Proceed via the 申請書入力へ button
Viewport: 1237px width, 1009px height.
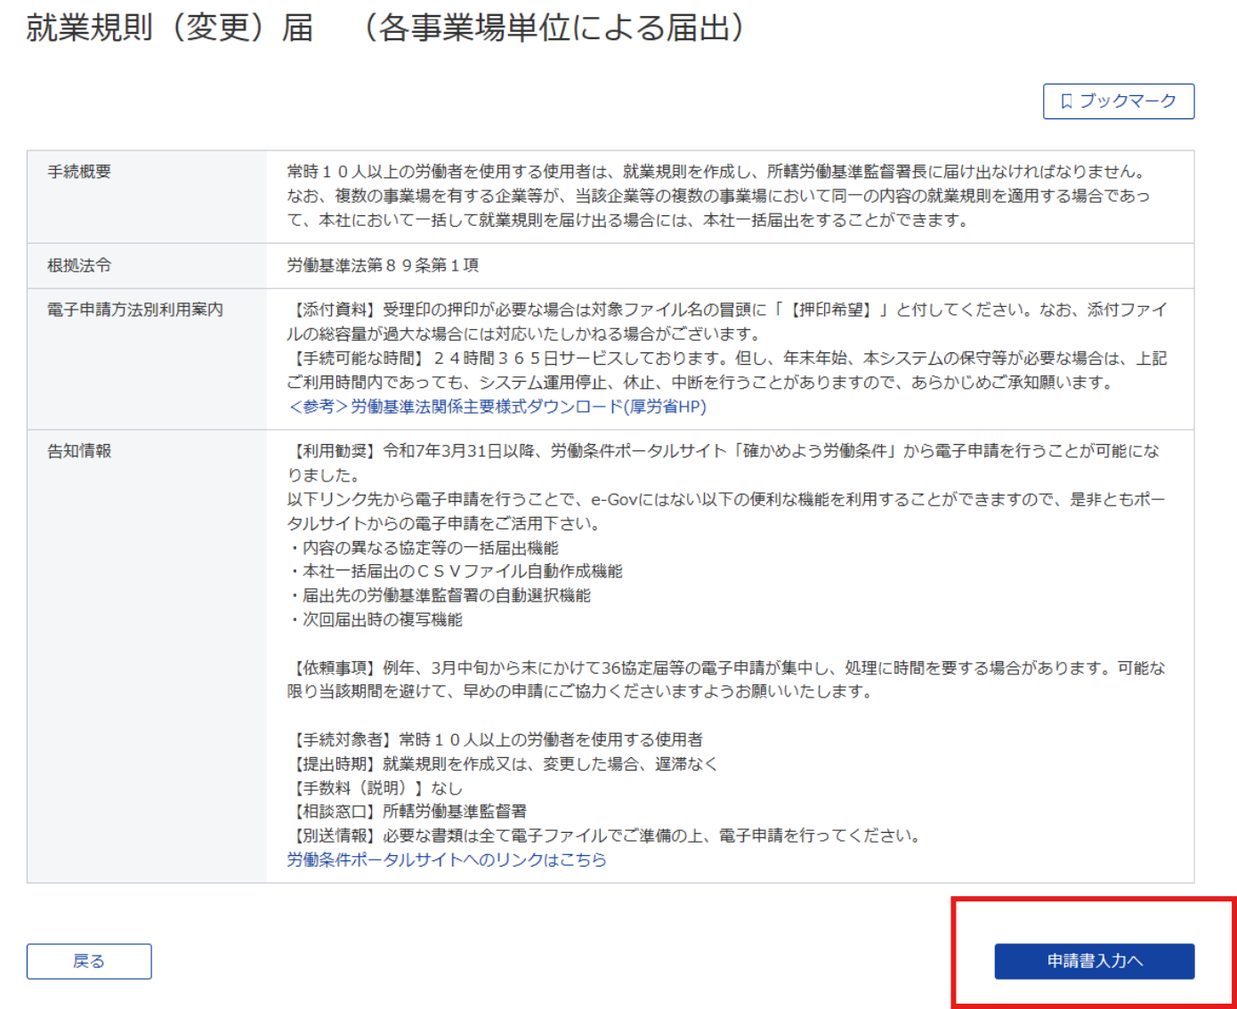point(1094,961)
